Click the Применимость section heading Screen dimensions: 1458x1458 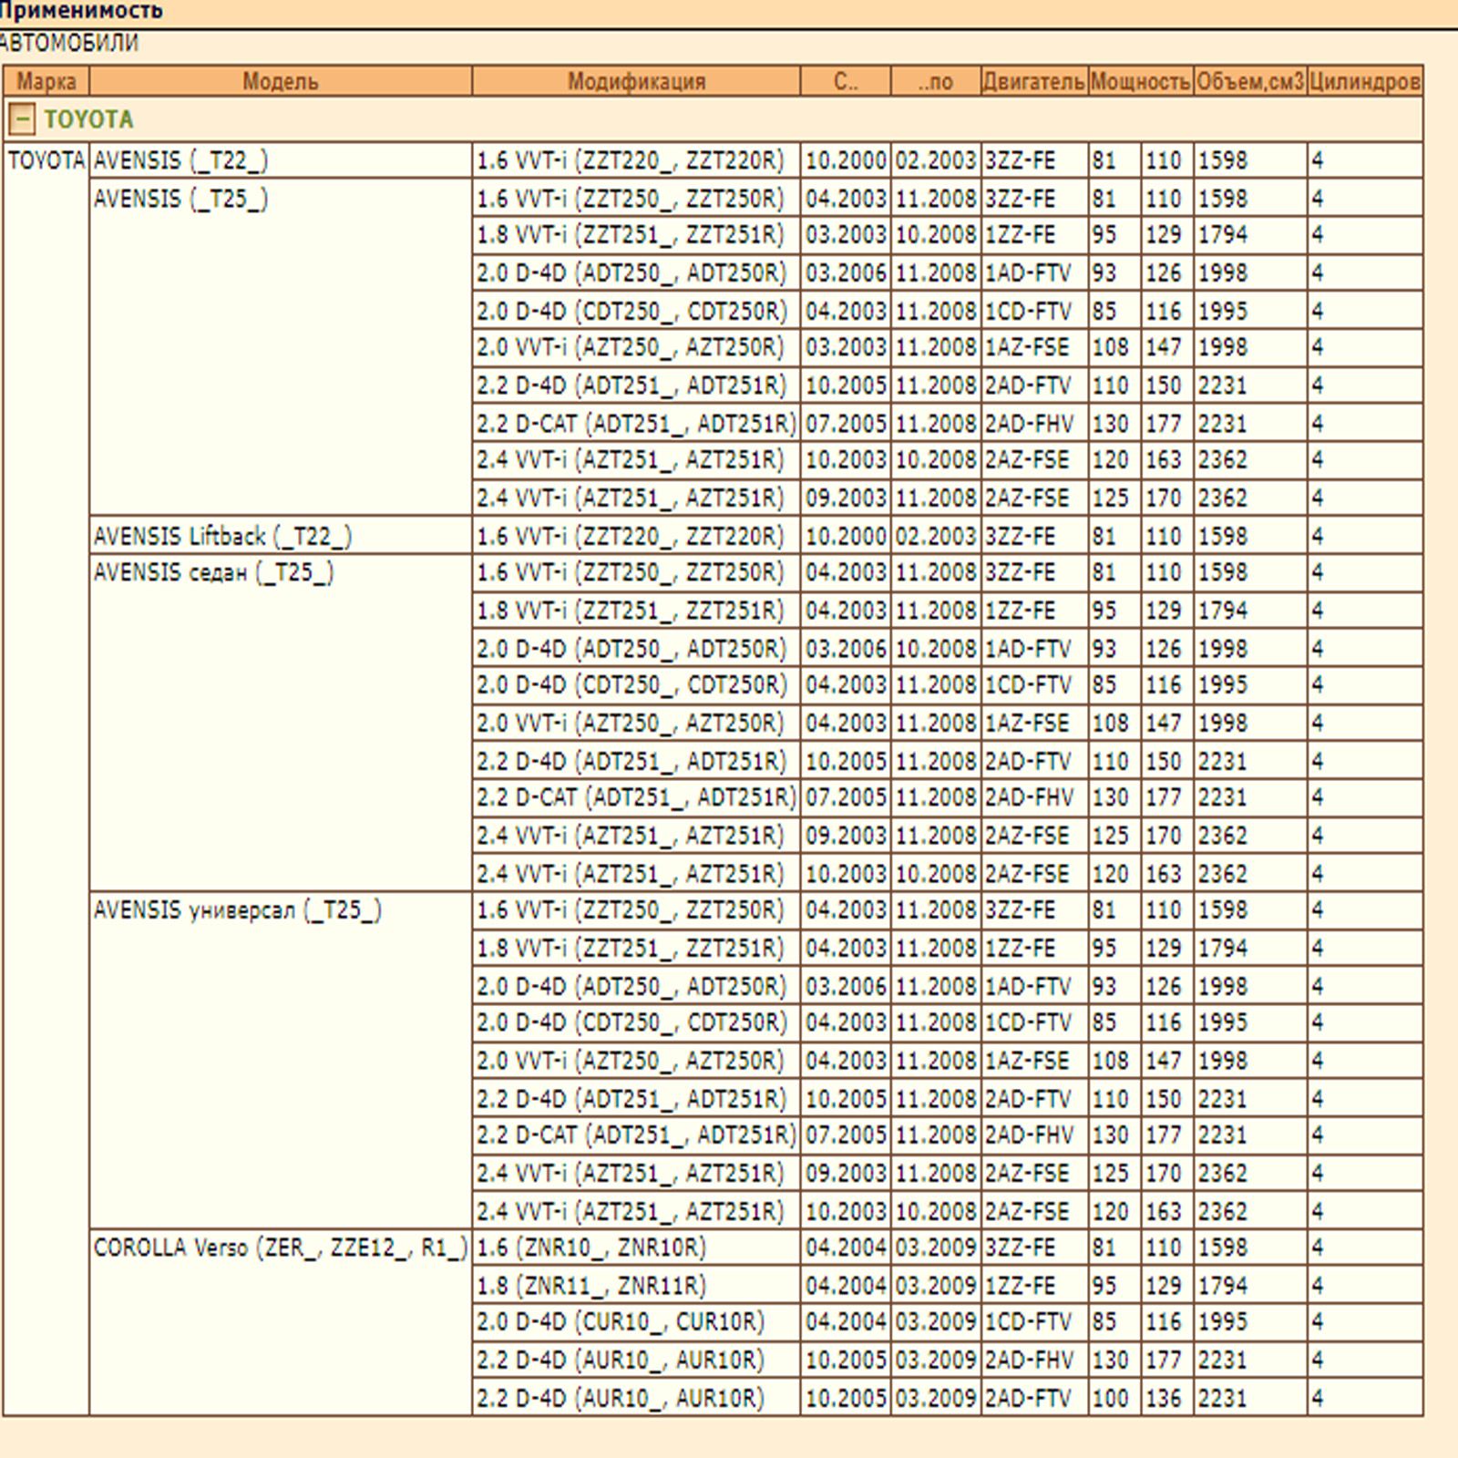pyautogui.click(x=82, y=11)
